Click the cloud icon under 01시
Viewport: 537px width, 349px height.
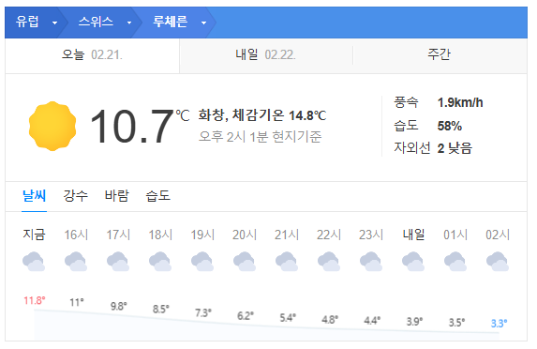455,262
